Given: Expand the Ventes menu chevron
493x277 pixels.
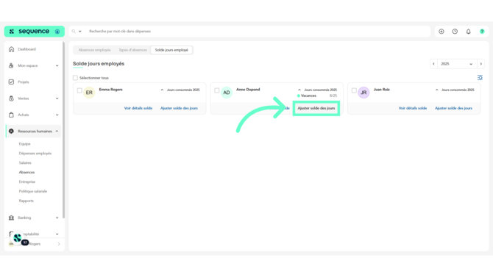Looking at the screenshot, I should (x=57, y=98).
